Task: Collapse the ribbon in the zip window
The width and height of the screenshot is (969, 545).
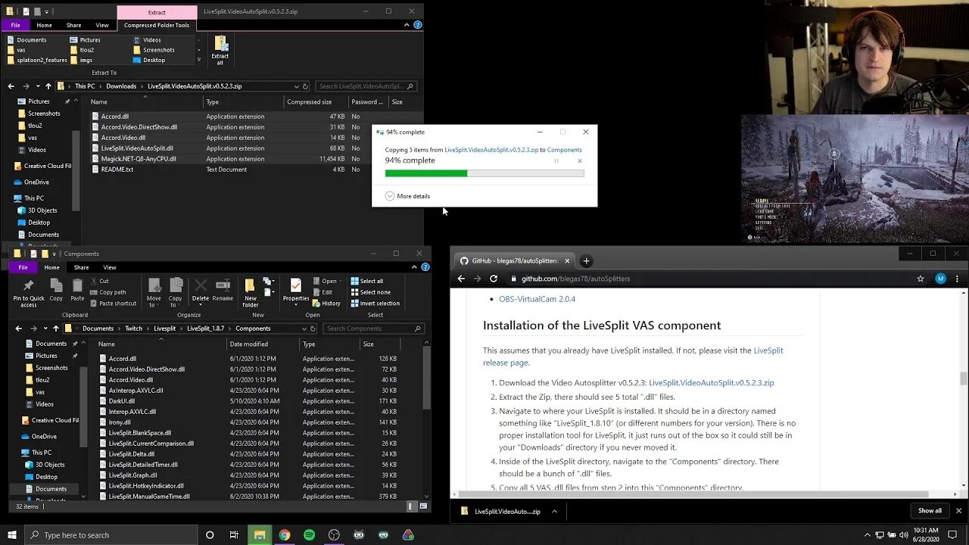Action: (x=407, y=25)
